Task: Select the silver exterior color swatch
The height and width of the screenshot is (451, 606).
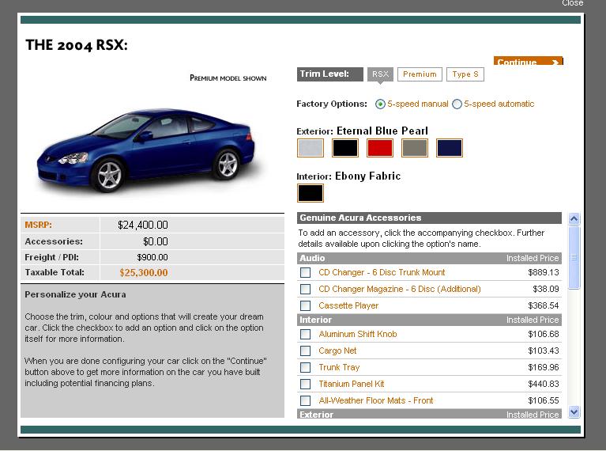Action: point(311,148)
